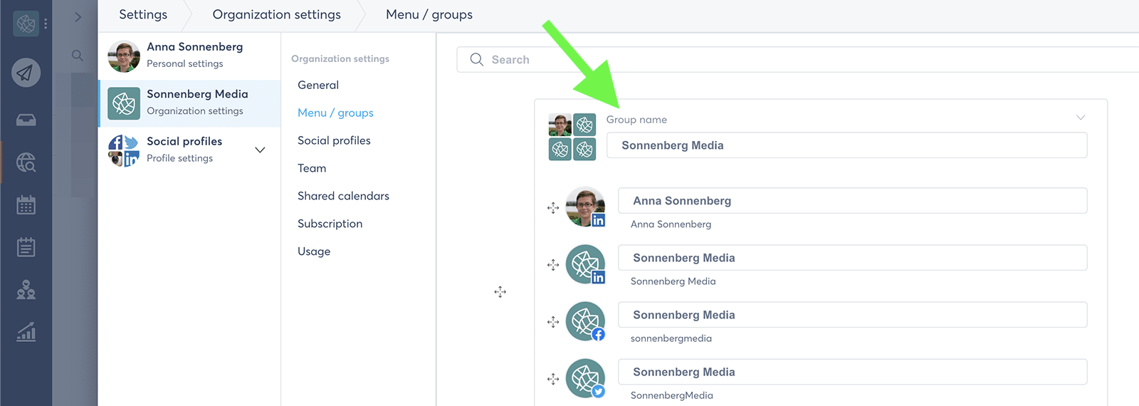The width and height of the screenshot is (1139, 406).
Task: Click the paper plane publish icon
Action: [26, 73]
